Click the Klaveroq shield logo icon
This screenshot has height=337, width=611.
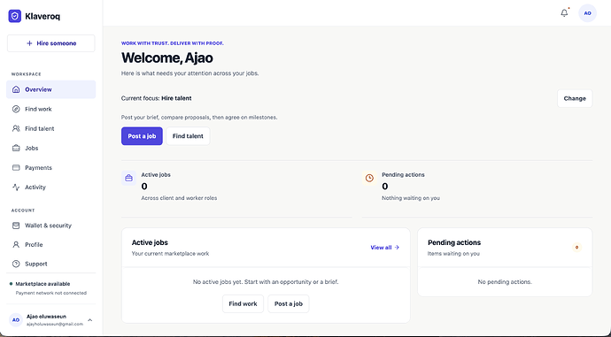(15, 16)
